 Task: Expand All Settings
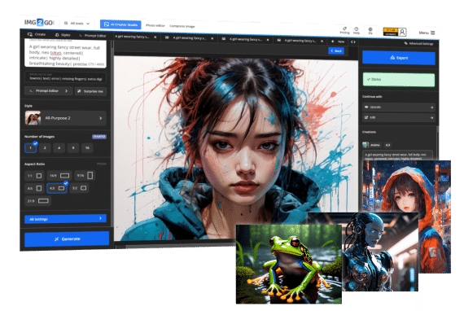pyautogui.click(x=65, y=219)
